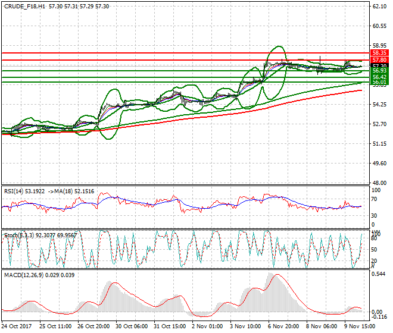Select the green 56.42 support price label
The height and width of the screenshot is (333, 393).
point(379,77)
